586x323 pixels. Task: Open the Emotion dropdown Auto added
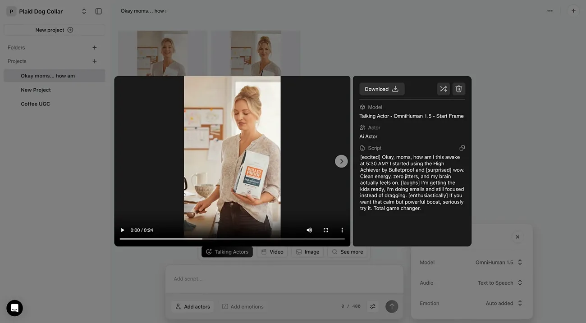tap(504, 304)
